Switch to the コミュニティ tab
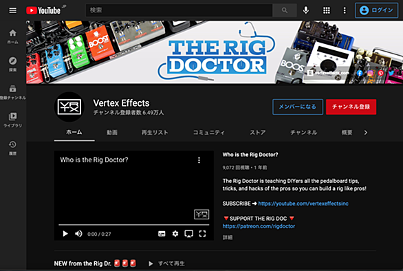The height and width of the screenshot is (271, 403). pyautogui.click(x=208, y=133)
